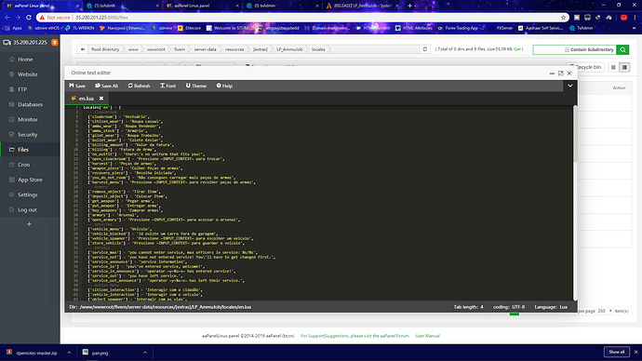Viewport: 642px width, 361px height.
Task: Open editor Help
Action: (x=224, y=86)
